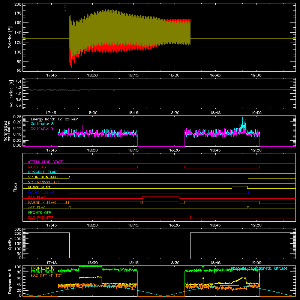
Task: Click the 18:45 time label under the Roll period plot
Action: pos(215,113)
